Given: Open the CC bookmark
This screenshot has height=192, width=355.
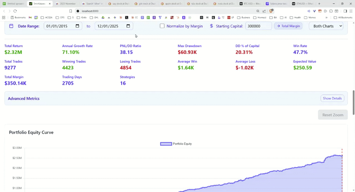Looking at the screenshot, I should coord(135,17).
